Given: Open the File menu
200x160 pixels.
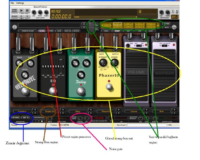Looking at the screenshot, I should [x=12, y=3].
